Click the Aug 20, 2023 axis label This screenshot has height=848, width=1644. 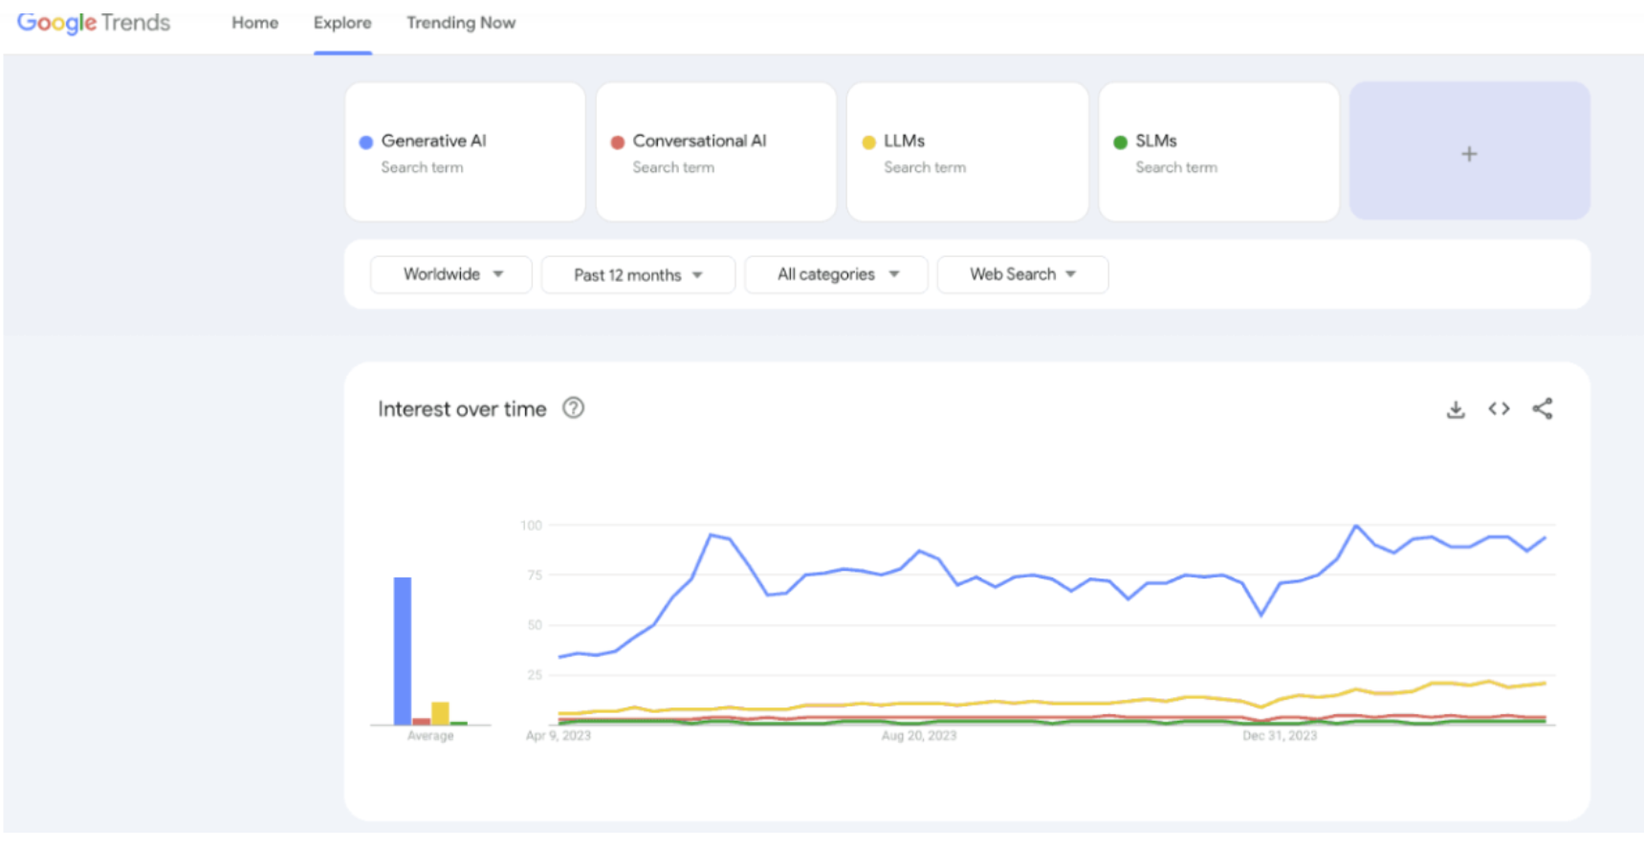[x=919, y=735]
